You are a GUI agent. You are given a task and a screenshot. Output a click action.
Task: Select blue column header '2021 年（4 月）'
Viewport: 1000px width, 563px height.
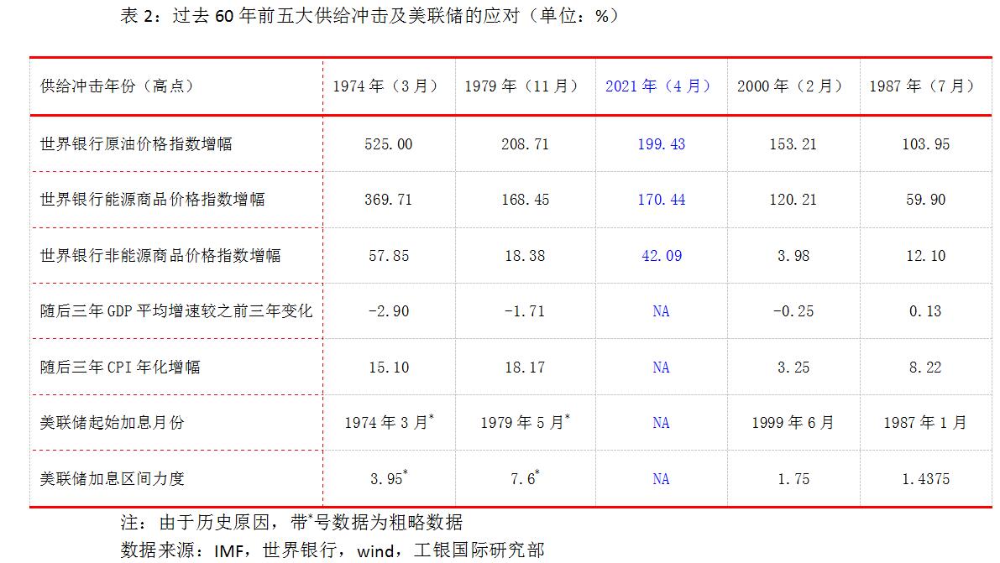pos(659,86)
